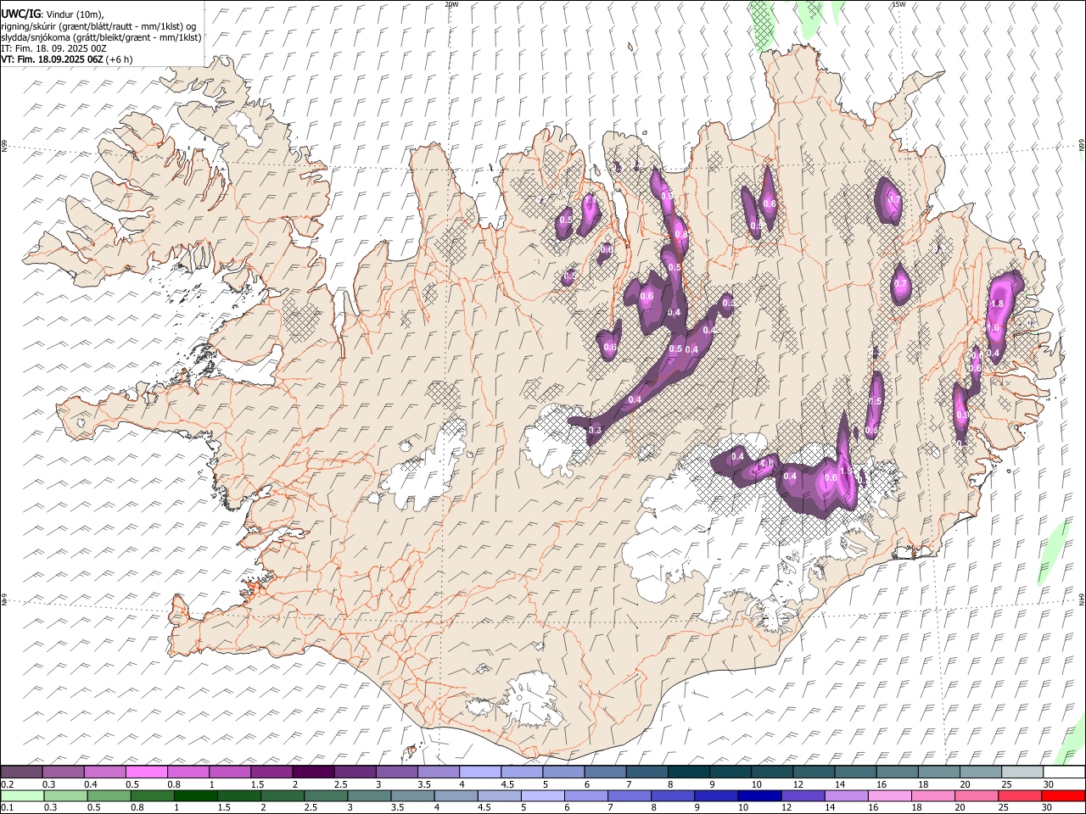Select the dark teal 8 swatch, upper legend row
The image size is (1086, 814).
689,772
